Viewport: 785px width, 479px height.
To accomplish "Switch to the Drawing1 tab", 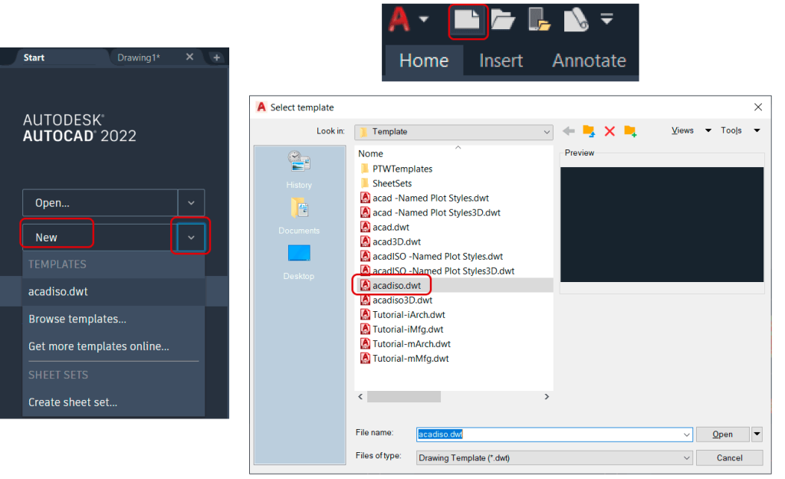I will (x=139, y=57).
